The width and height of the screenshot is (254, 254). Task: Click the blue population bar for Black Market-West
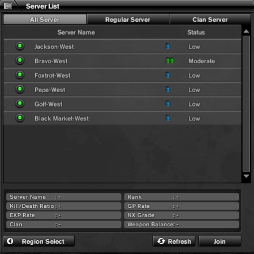point(168,118)
